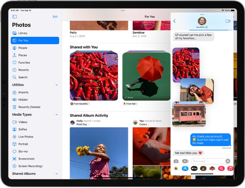
Task: Start a FaceTime video call with Nanditha
Action: pyautogui.click(x=228, y=21)
